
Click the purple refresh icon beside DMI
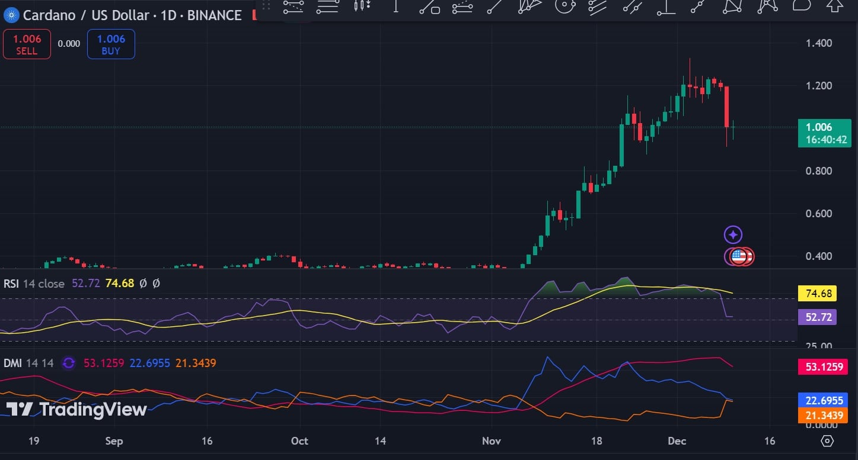click(69, 363)
